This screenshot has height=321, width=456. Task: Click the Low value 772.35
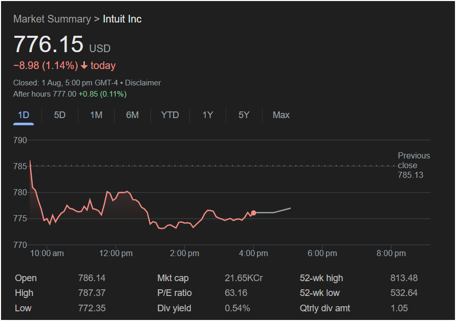92,308
